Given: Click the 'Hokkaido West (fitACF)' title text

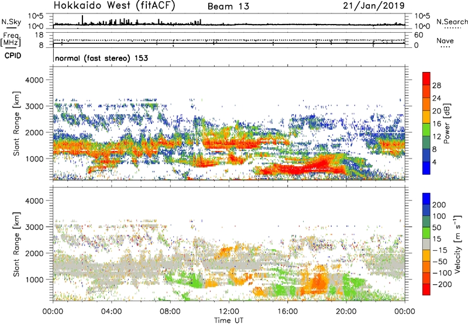Looking at the screenshot, I should pos(114,6).
